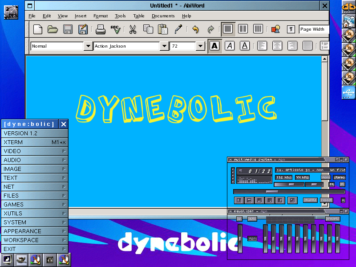Click the Undo arrow
Screen dimensions: 356x267
(195, 29)
